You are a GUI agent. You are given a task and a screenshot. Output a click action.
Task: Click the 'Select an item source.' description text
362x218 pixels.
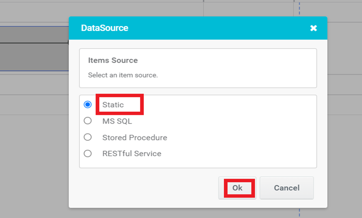[x=123, y=75]
